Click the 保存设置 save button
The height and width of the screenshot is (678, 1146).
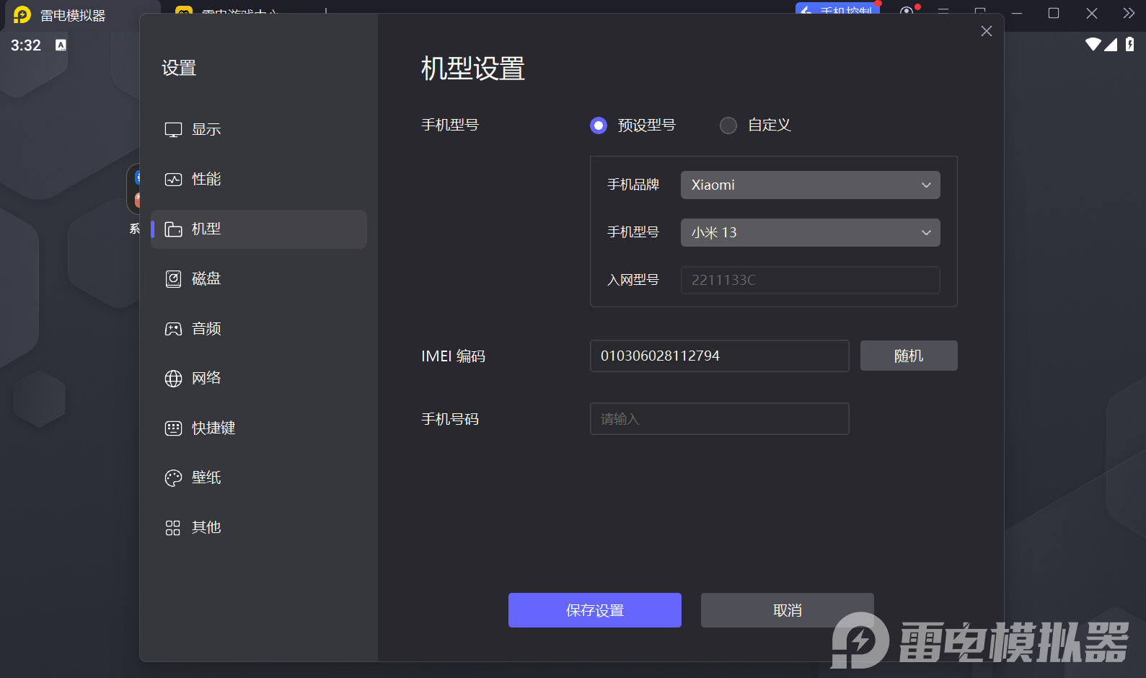[x=595, y=610]
